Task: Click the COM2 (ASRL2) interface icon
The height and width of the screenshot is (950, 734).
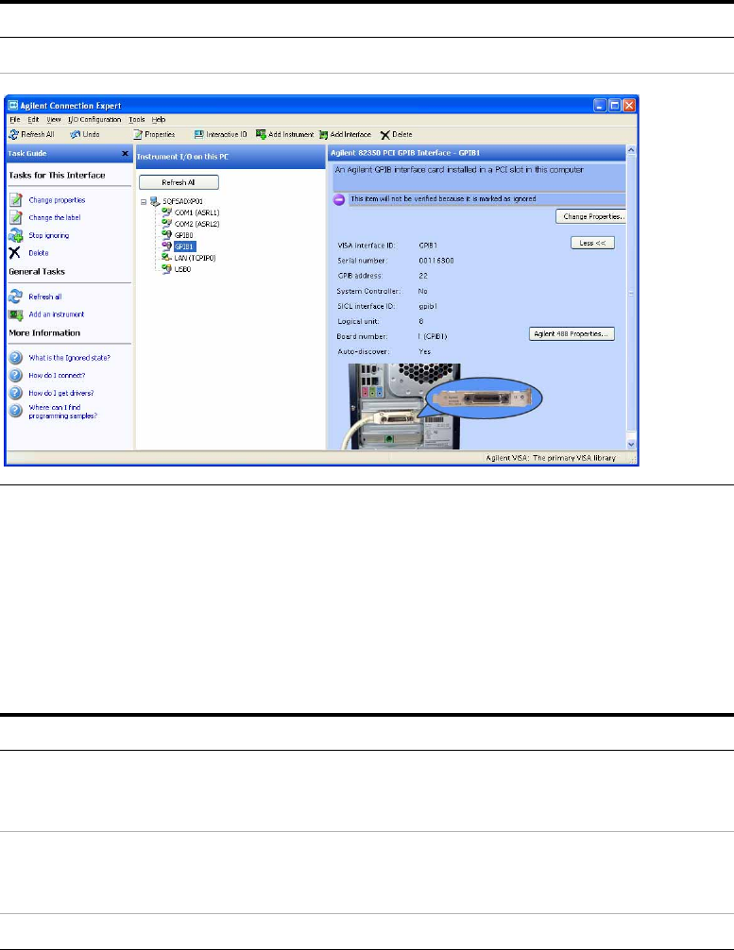Action: tap(166, 224)
